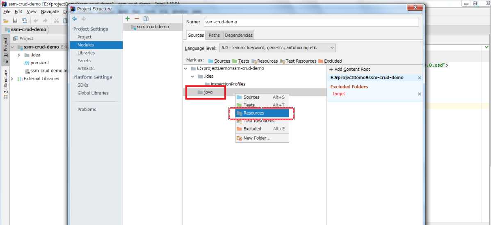Click the back arrow in Project Structure

coord(75,19)
